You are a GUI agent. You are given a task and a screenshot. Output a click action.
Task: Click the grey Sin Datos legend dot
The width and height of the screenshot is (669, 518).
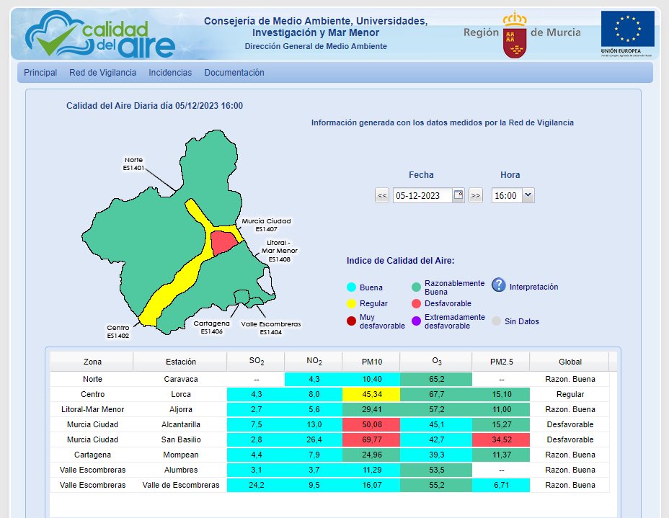pos(496,321)
